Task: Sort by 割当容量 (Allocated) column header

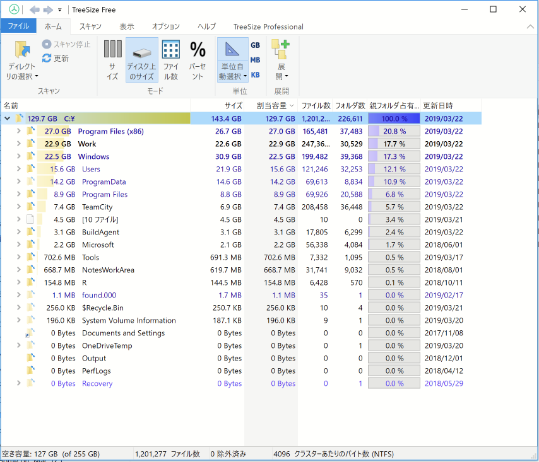Action: click(x=271, y=106)
